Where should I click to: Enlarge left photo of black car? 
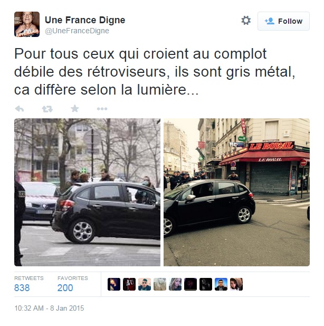coord(87,192)
